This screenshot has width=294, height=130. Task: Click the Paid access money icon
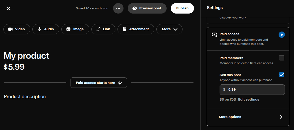[214, 34]
